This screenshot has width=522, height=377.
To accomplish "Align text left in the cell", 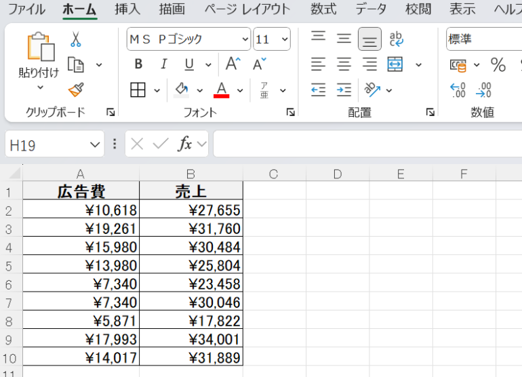I will coord(318,64).
